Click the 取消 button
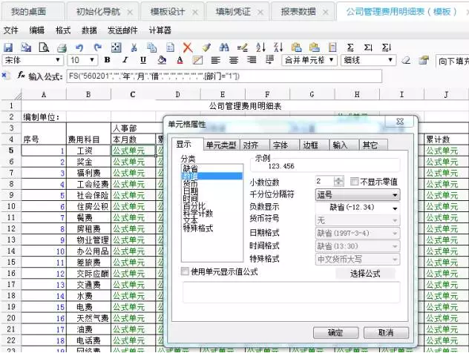The image size is (469, 353). [386, 332]
